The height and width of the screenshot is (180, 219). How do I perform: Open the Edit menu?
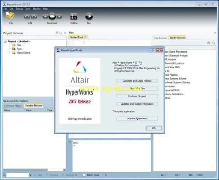coord(12,9)
